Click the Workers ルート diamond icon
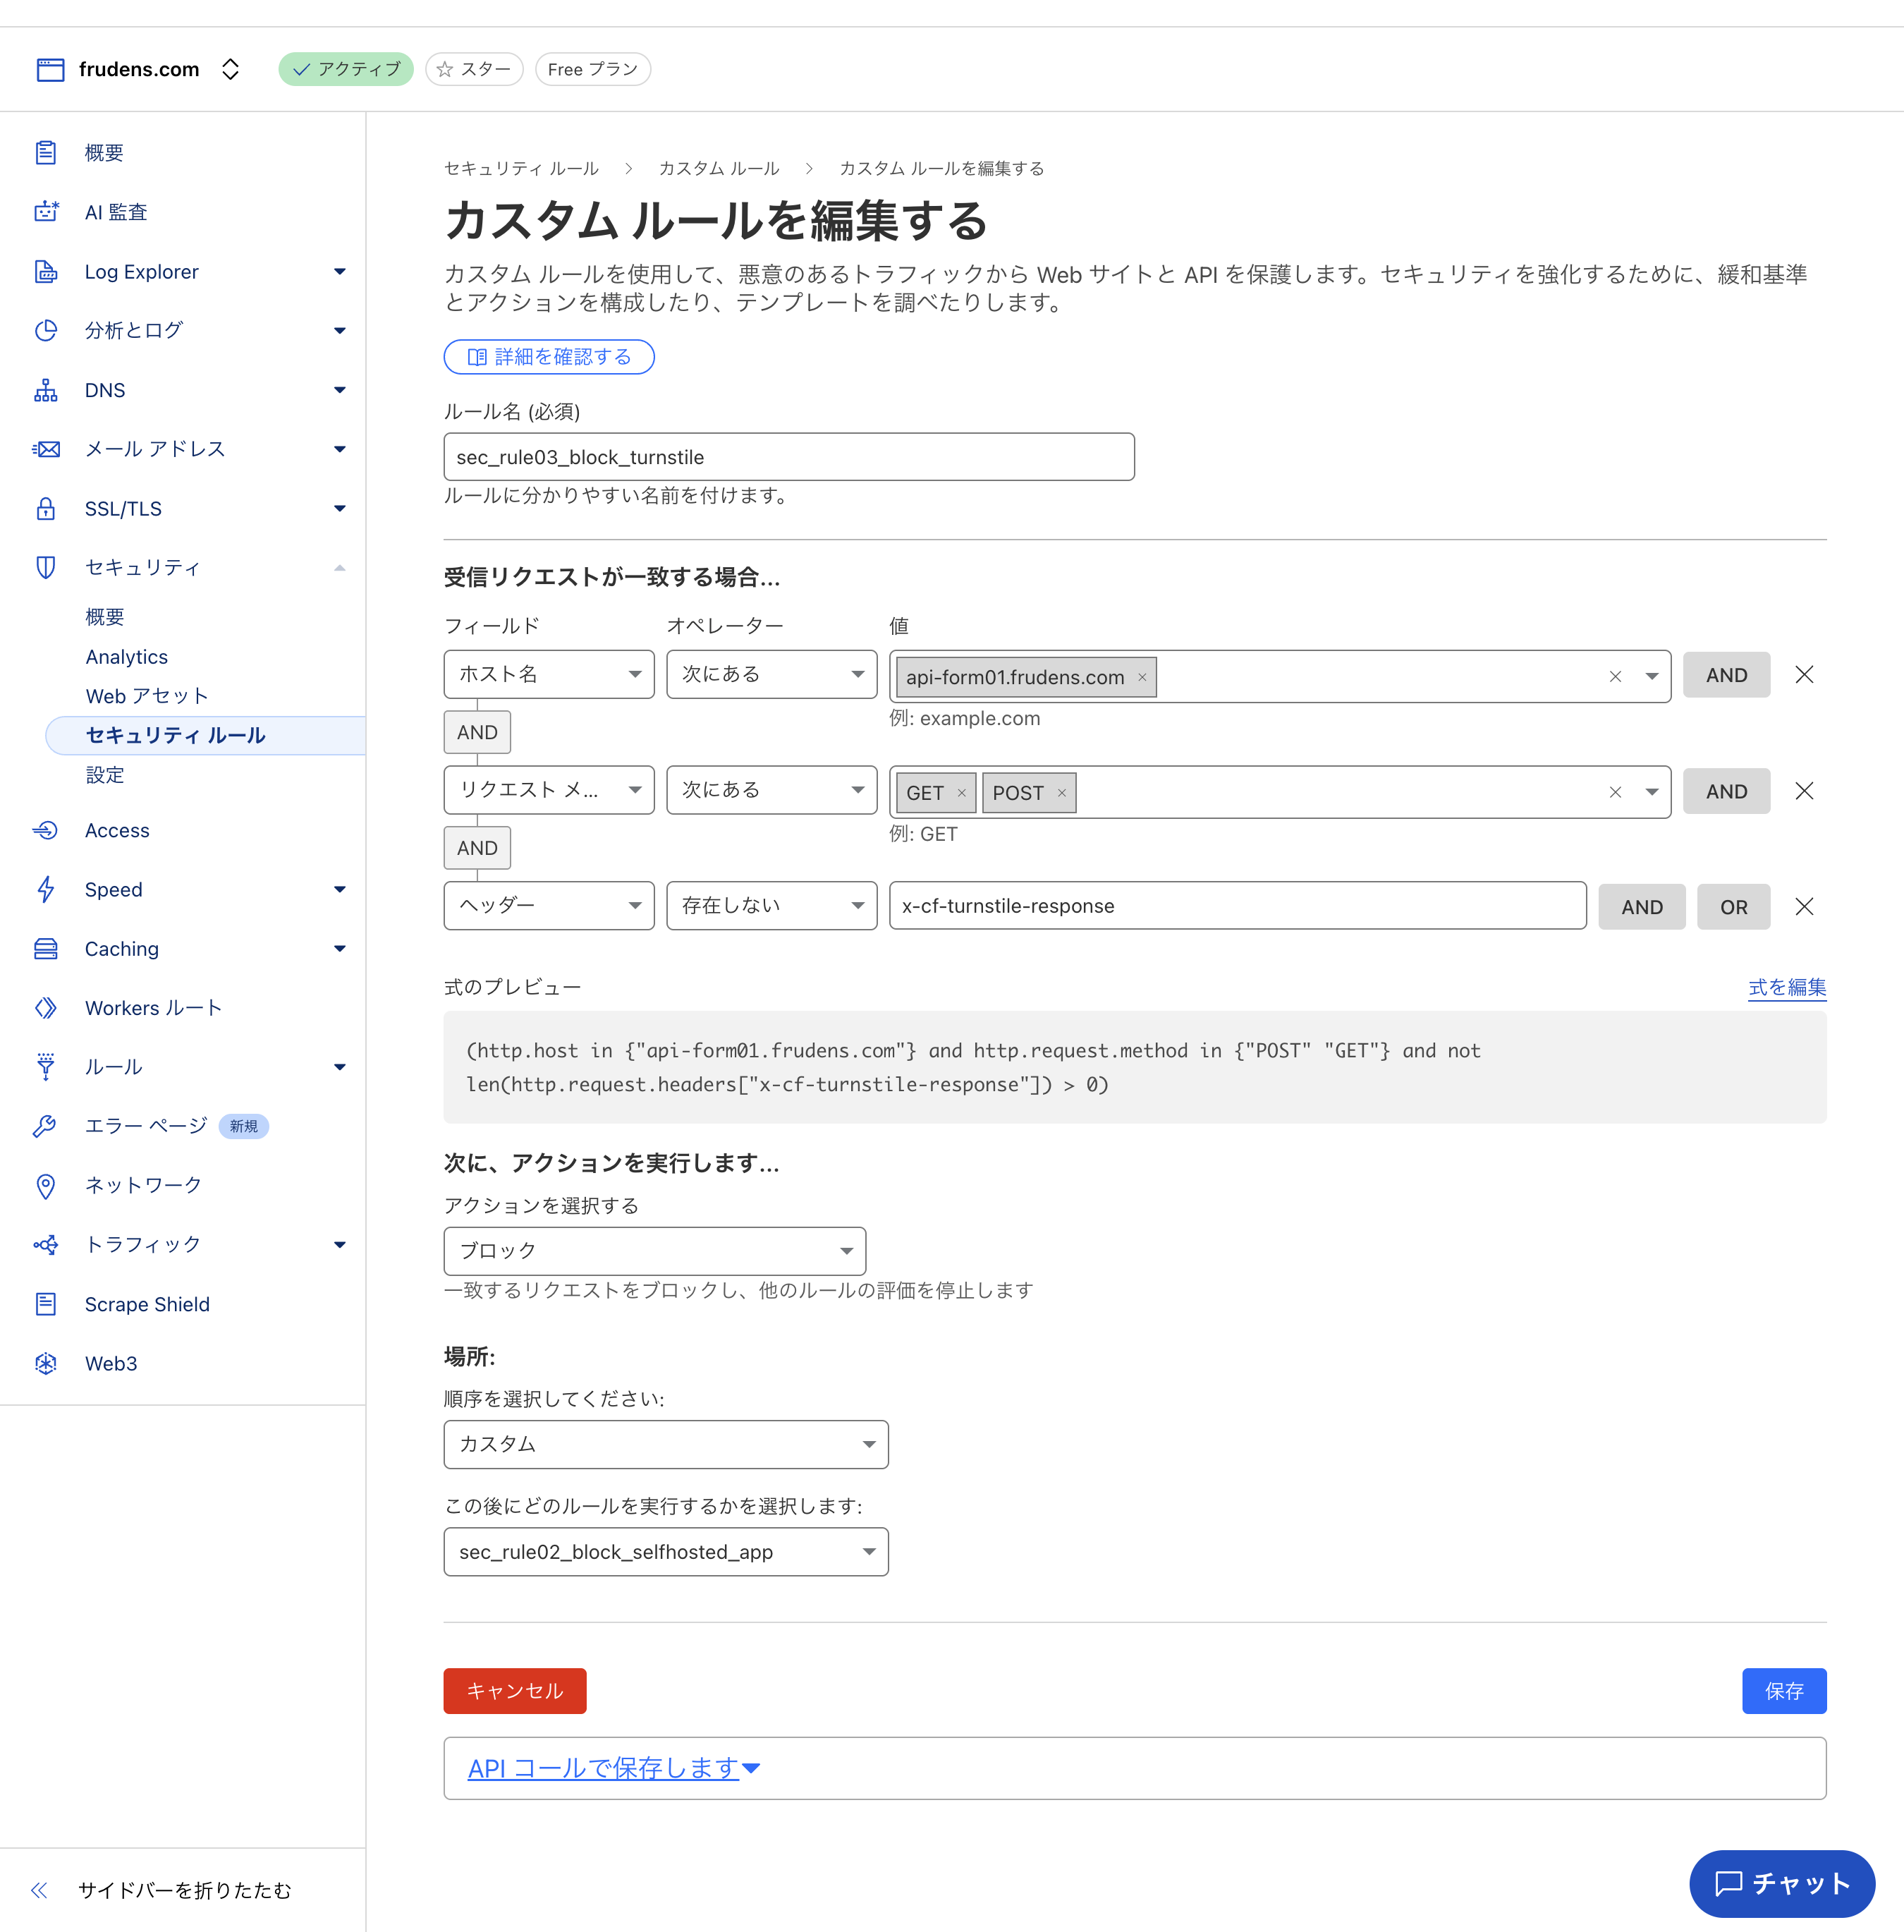This screenshot has width=1904, height=1932. tap(46, 1007)
